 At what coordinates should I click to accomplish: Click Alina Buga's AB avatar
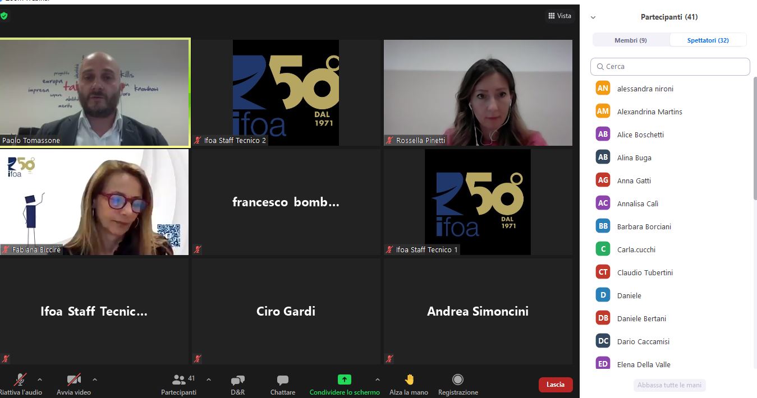click(x=603, y=158)
